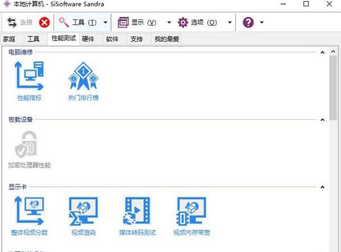Collapse the 板载设备 section
This screenshot has height=252, width=341.
tap(323, 120)
